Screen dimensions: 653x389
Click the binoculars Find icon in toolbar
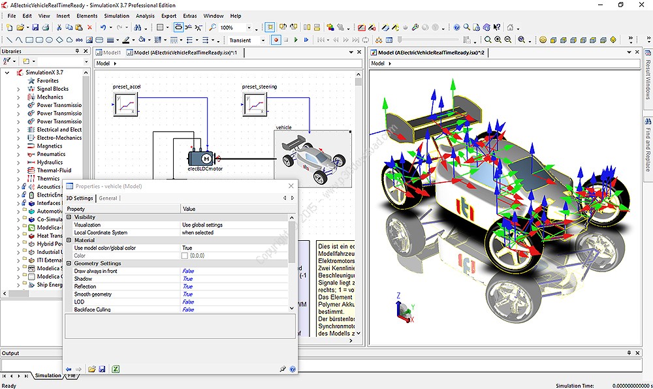[137, 27]
